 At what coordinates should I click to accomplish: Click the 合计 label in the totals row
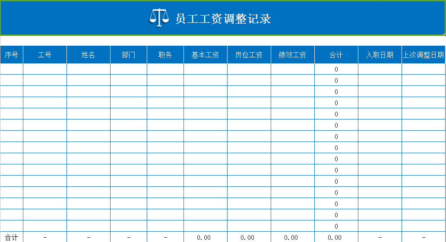click(12, 237)
